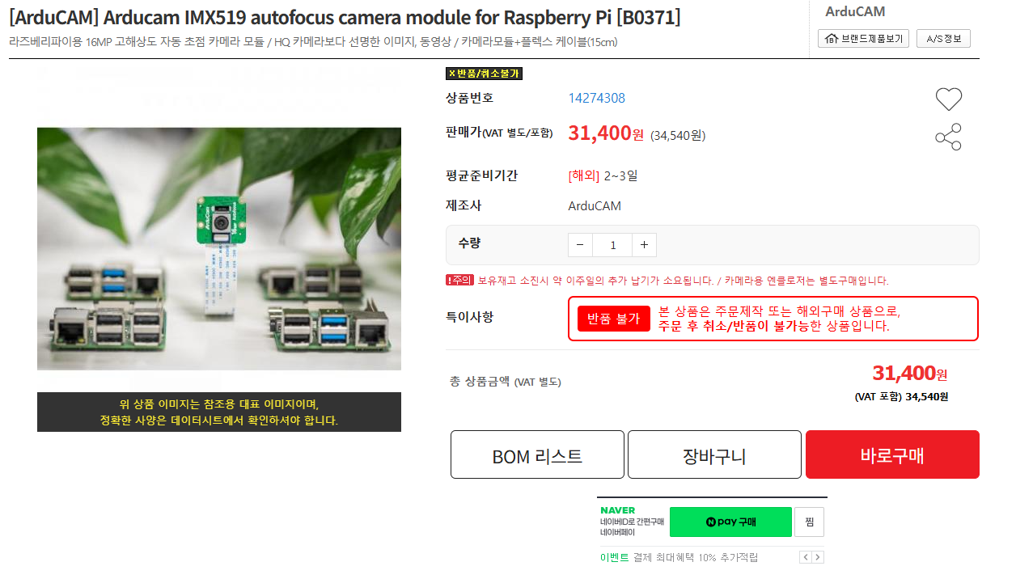Click the red 반품 불가 badge

[x=614, y=319]
